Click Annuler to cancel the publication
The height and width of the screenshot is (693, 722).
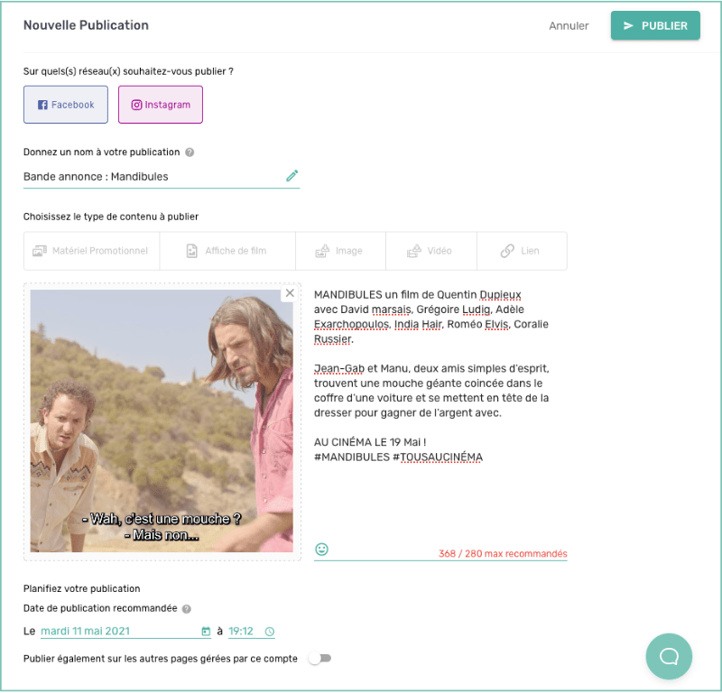pos(569,26)
